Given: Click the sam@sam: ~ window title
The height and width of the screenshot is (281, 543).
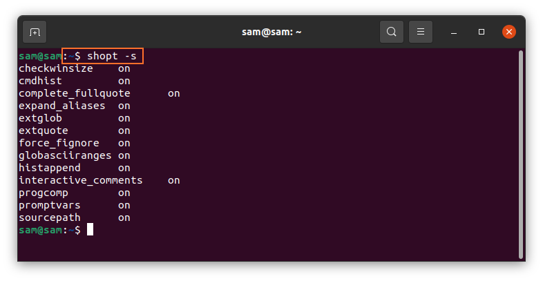Looking at the screenshot, I should pyautogui.click(x=271, y=32).
